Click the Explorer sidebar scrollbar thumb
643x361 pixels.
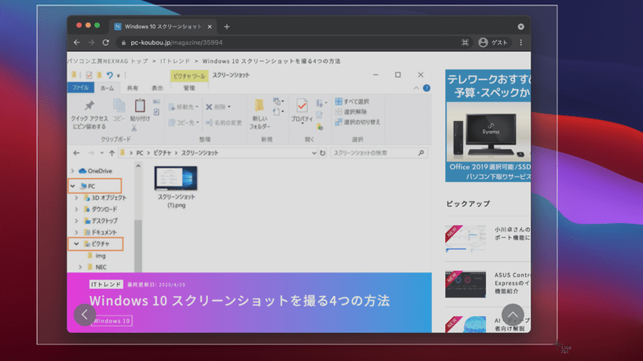[x=138, y=245]
